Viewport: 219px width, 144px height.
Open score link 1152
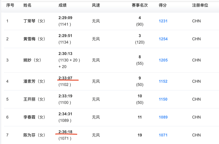coord(163,81)
